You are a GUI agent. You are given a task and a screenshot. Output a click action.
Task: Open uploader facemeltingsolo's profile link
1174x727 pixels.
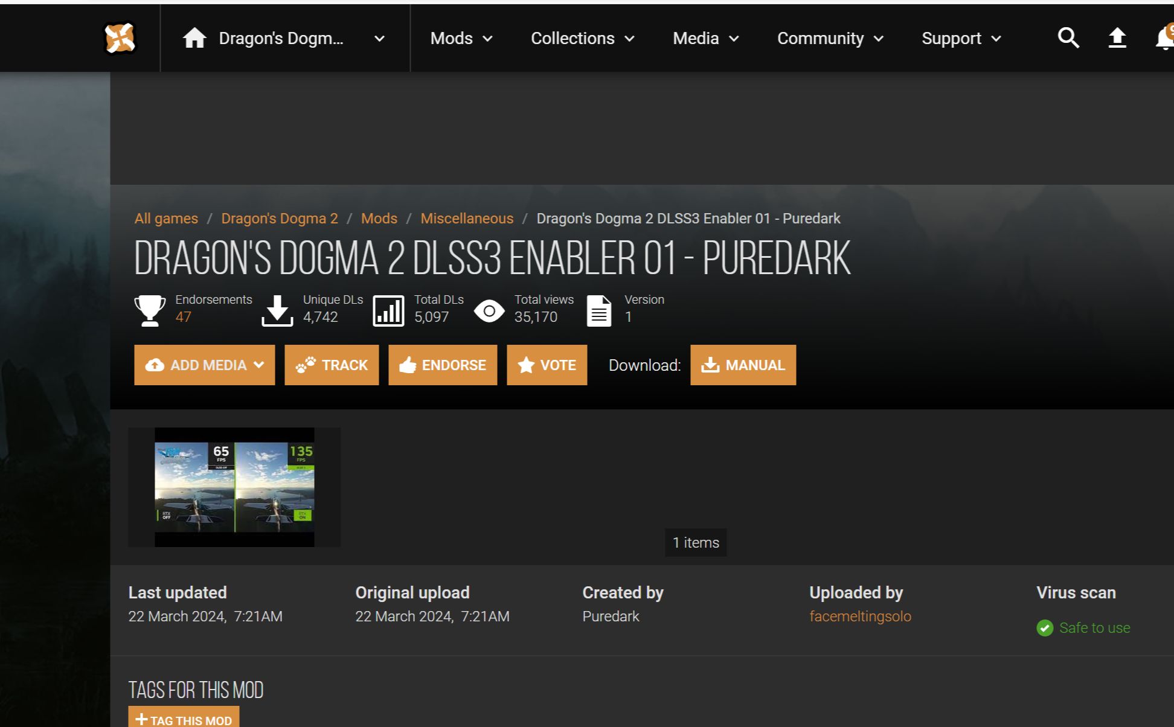[x=860, y=617]
